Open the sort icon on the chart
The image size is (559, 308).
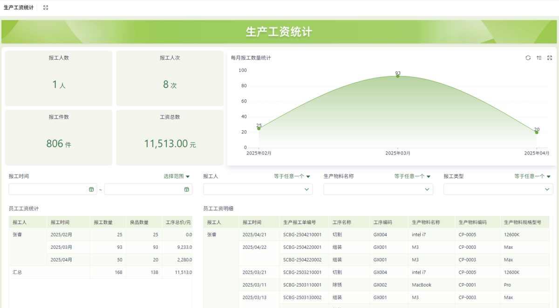(539, 58)
